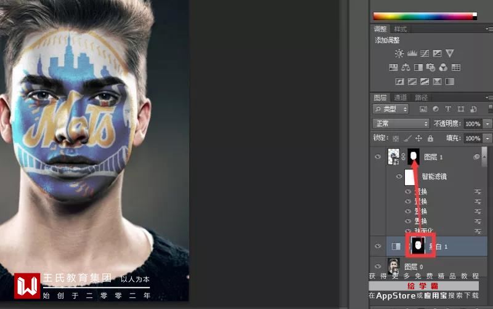Filter layers panel for pixel layers
The image size is (493, 309).
tap(423, 109)
